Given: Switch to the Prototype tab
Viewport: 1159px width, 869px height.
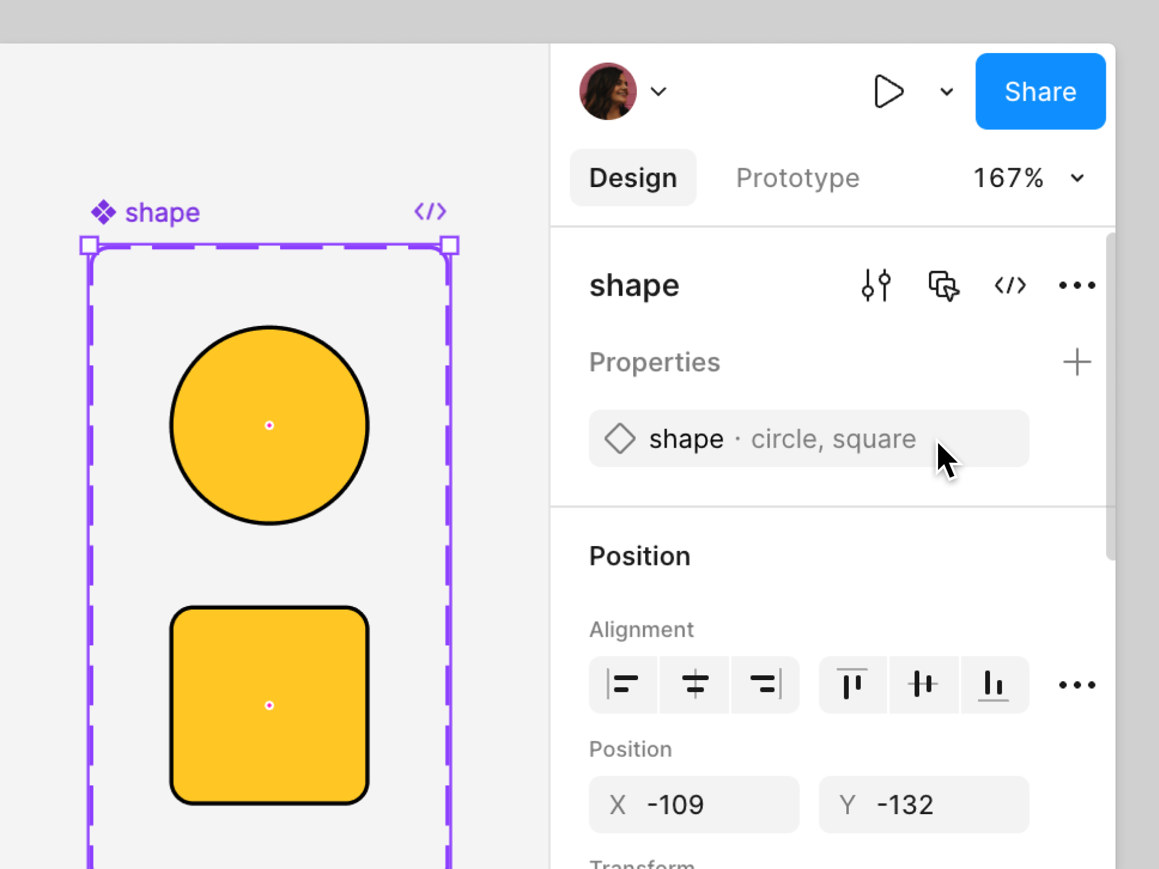Looking at the screenshot, I should pos(797,178).
